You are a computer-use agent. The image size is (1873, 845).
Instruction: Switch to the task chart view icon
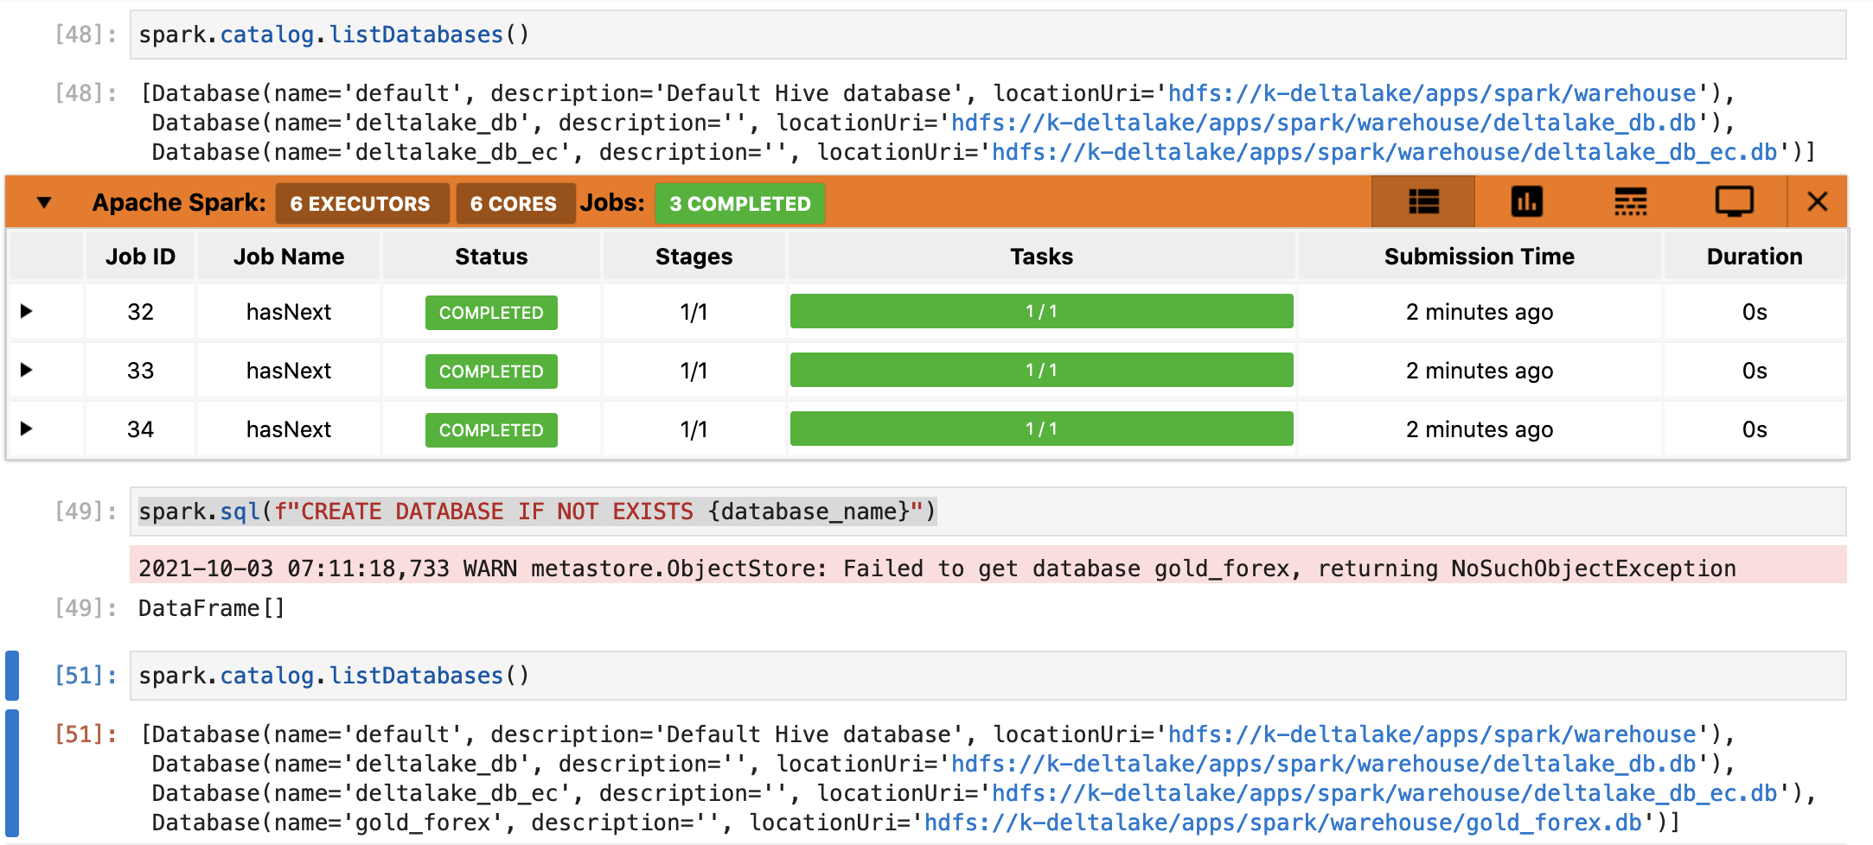(1526, 202)
